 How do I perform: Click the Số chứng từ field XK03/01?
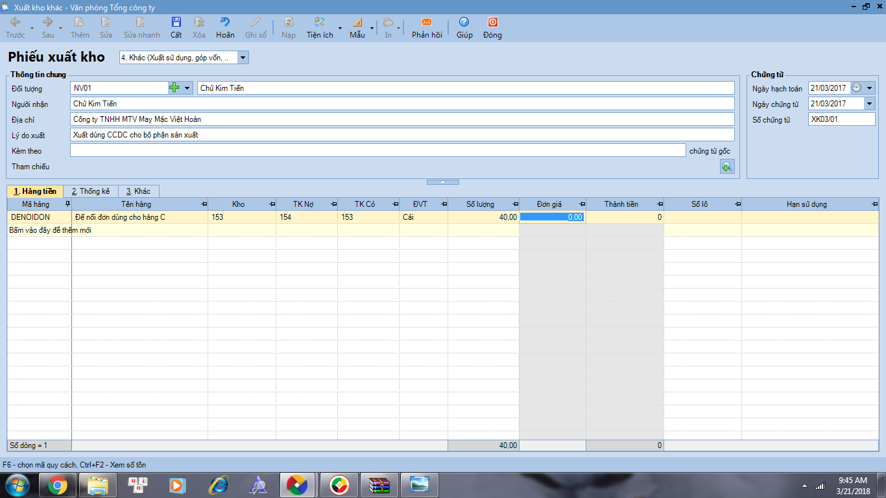click(x=842, y=119)
